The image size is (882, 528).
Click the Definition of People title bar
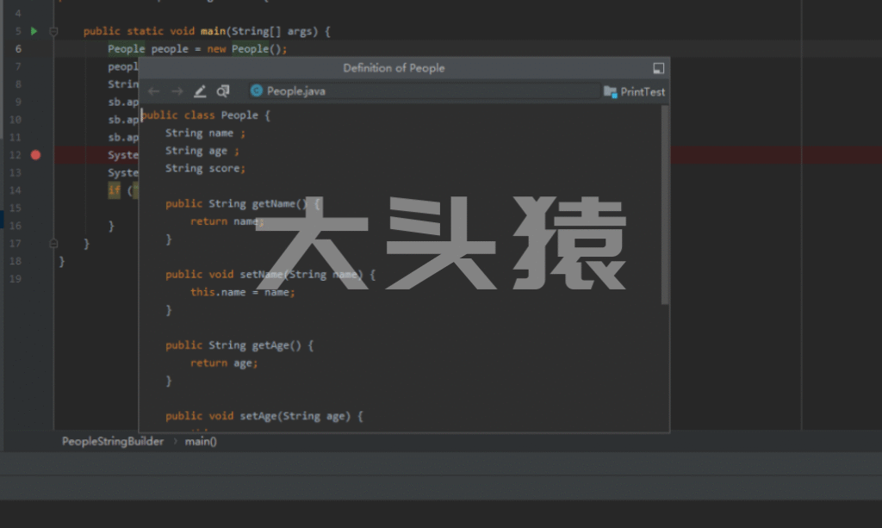pos(394,68)
